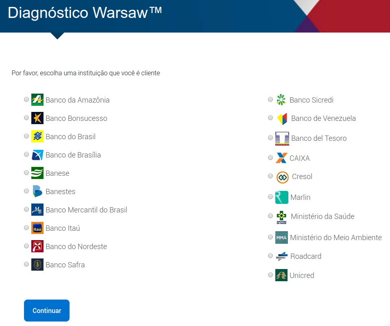Click the Banco de Brasília logo icon

37,155
